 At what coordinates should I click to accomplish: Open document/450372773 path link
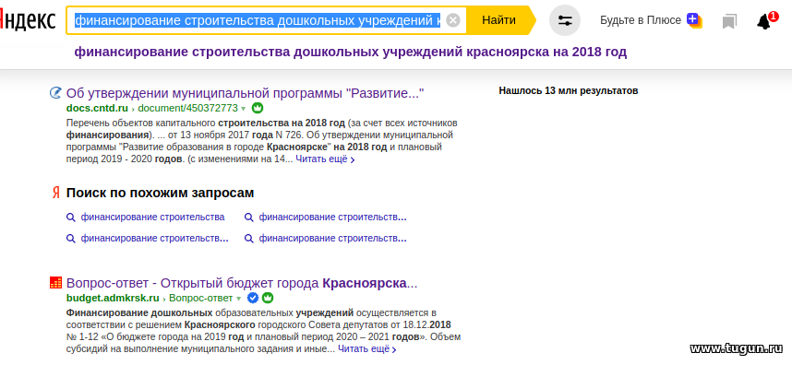click(188, 108)
